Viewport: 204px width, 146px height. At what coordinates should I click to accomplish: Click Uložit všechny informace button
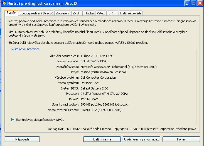coord(141,139)
